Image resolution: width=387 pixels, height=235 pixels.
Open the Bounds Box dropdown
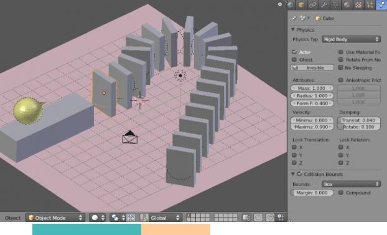click(351, 184)
